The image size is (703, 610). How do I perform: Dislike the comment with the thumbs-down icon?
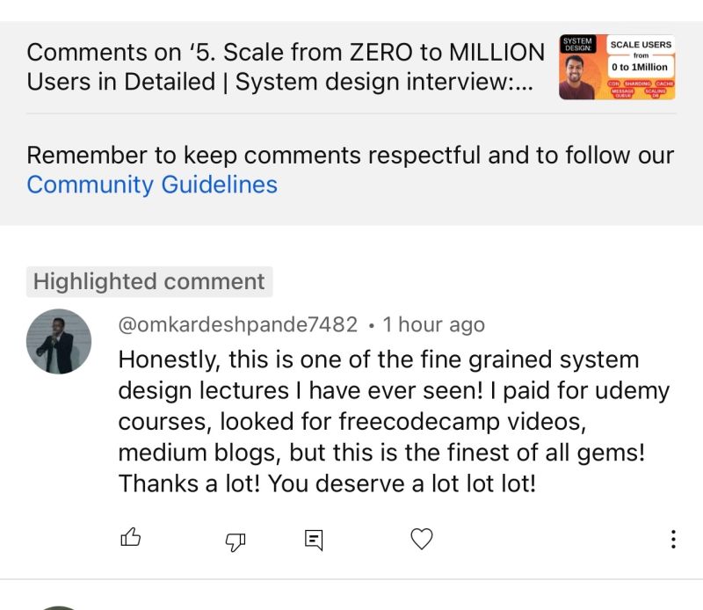tap(236, 541)
